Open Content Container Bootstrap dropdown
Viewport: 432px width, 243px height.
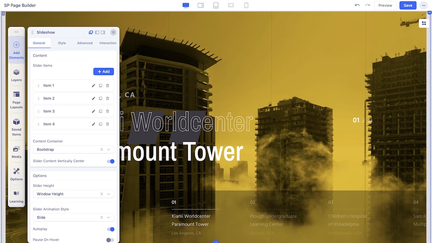(73, 150)
